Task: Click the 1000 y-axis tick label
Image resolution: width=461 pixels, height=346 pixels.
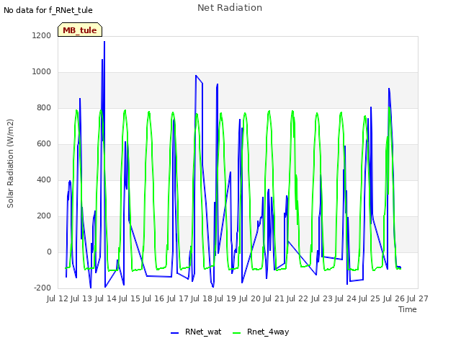Action: 42,72
